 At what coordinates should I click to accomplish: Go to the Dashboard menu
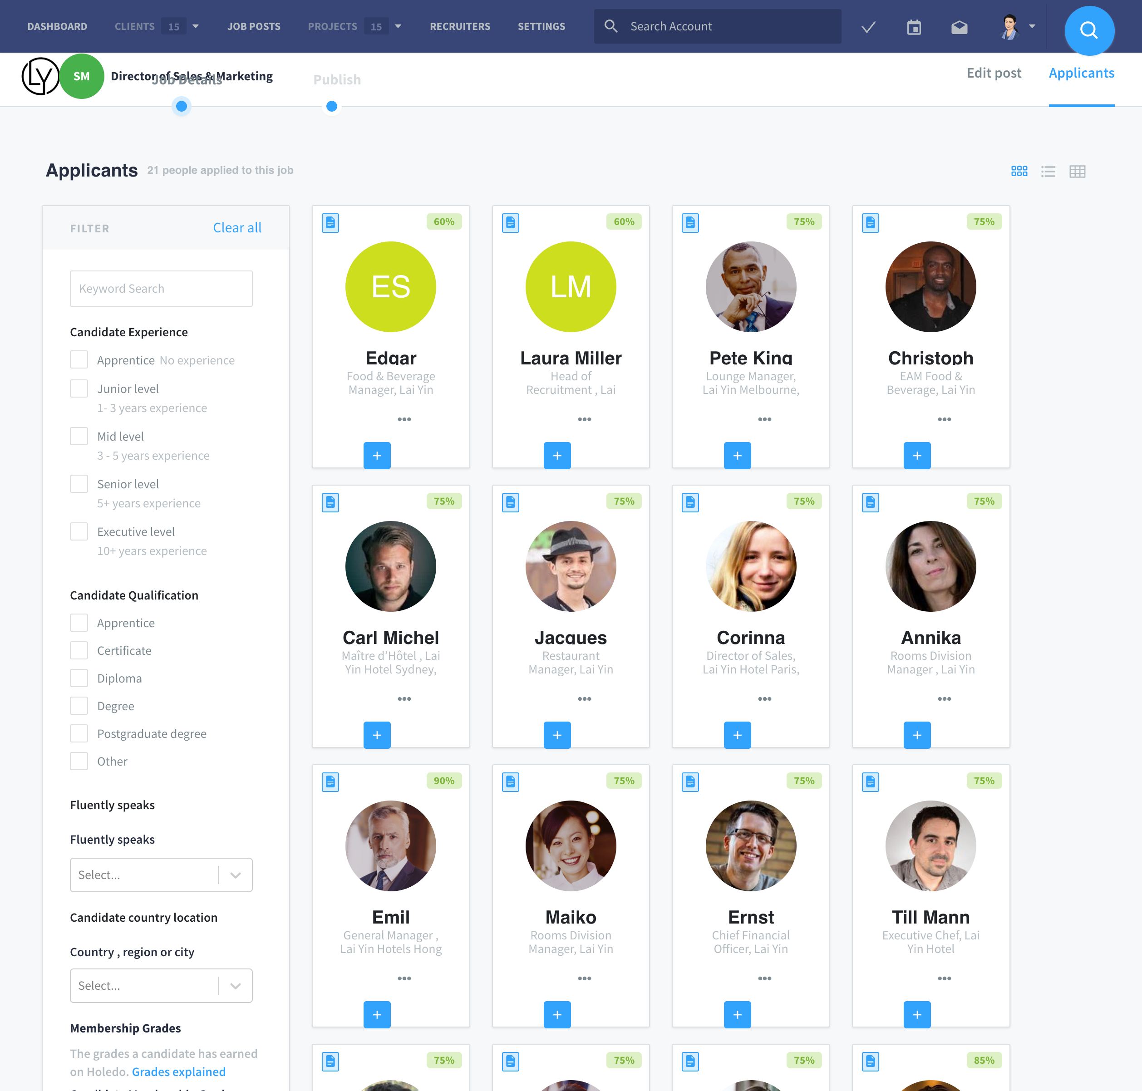(x=57, y=27)
